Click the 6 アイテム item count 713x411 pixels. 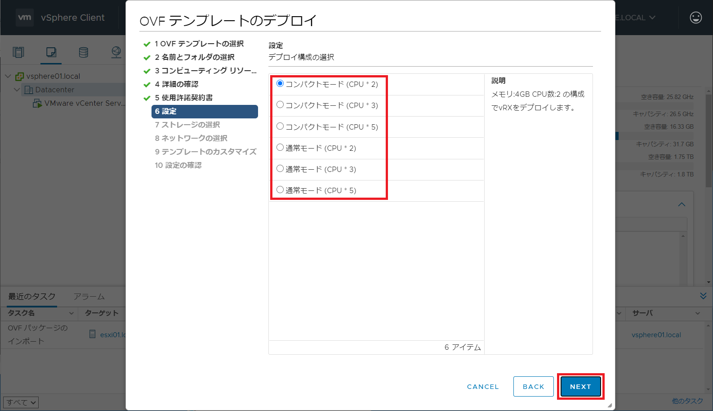coord(463,347)
